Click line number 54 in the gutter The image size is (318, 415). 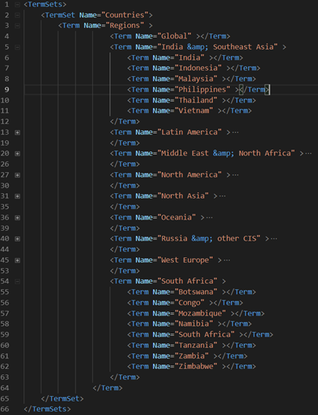[5, 281]
